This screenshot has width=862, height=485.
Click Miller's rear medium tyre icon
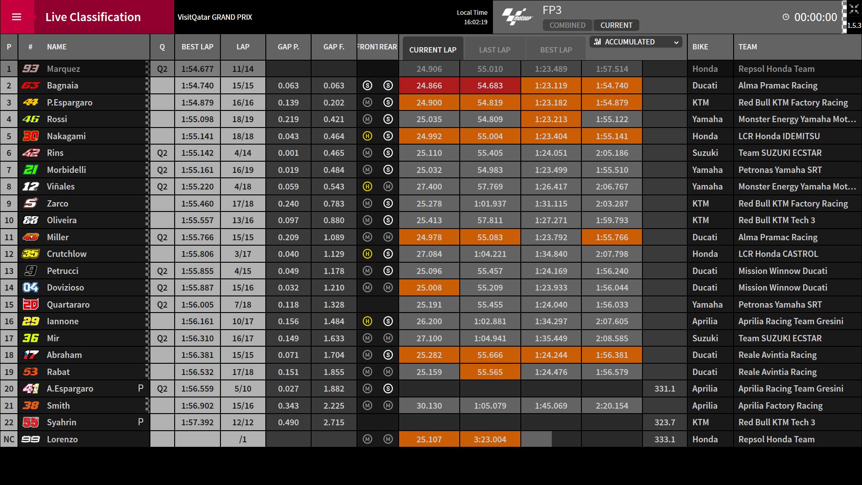click(388, 237)
